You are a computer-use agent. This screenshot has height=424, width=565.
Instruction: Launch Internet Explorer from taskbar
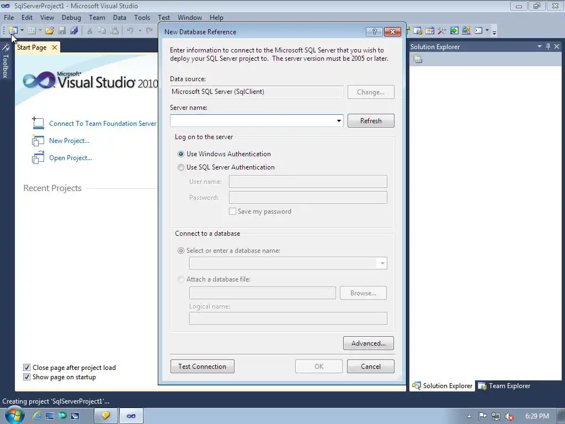[x=36, y=416]
